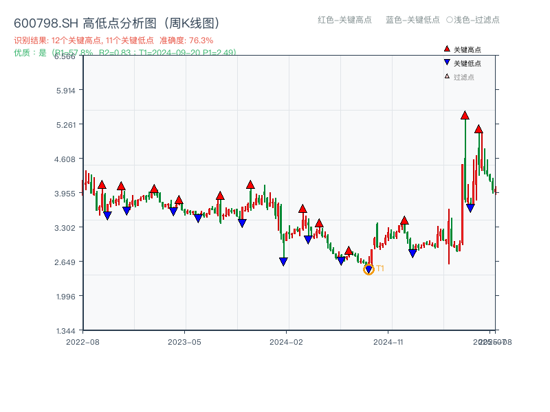550x412 pixels.
Task: Click the red high triangle just after 2024-11
Action: click(x=404, y=220)
